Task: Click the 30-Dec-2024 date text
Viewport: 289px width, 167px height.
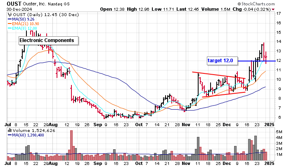Action: tap(19, 9)
